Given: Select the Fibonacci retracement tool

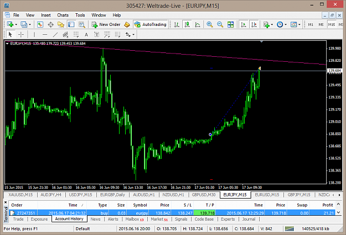Looking at the screenshot, I should (76, 35).
